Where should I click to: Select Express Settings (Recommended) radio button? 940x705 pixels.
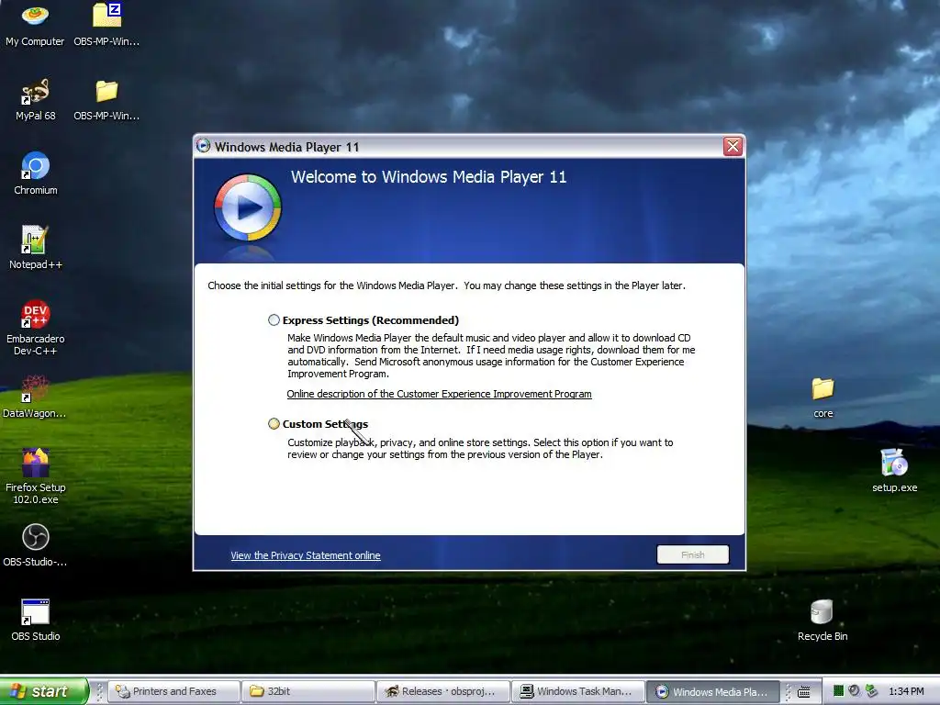[274, 320]
